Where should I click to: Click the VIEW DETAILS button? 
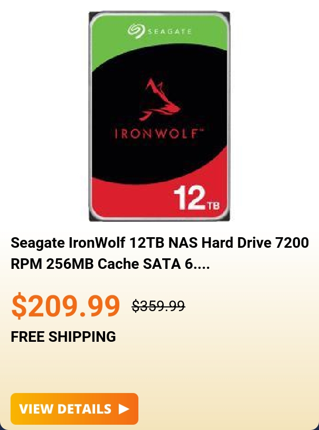[74, 409]
